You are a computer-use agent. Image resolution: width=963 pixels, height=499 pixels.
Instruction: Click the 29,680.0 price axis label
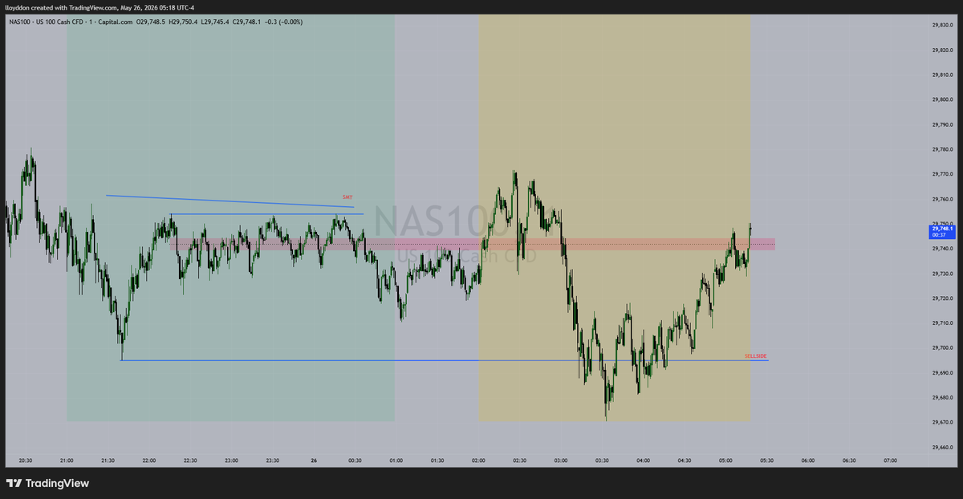click(941, 398)
